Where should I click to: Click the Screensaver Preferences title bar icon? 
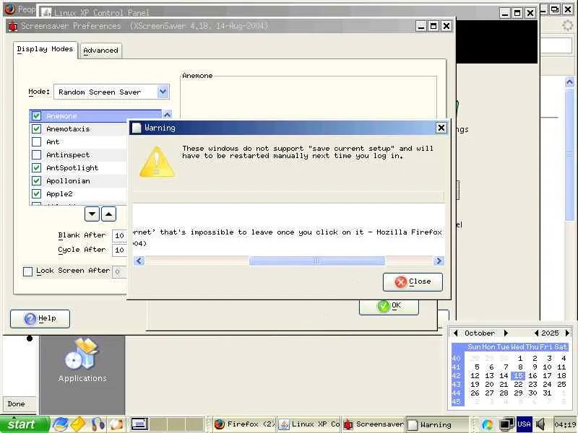[x=13, y=27]
